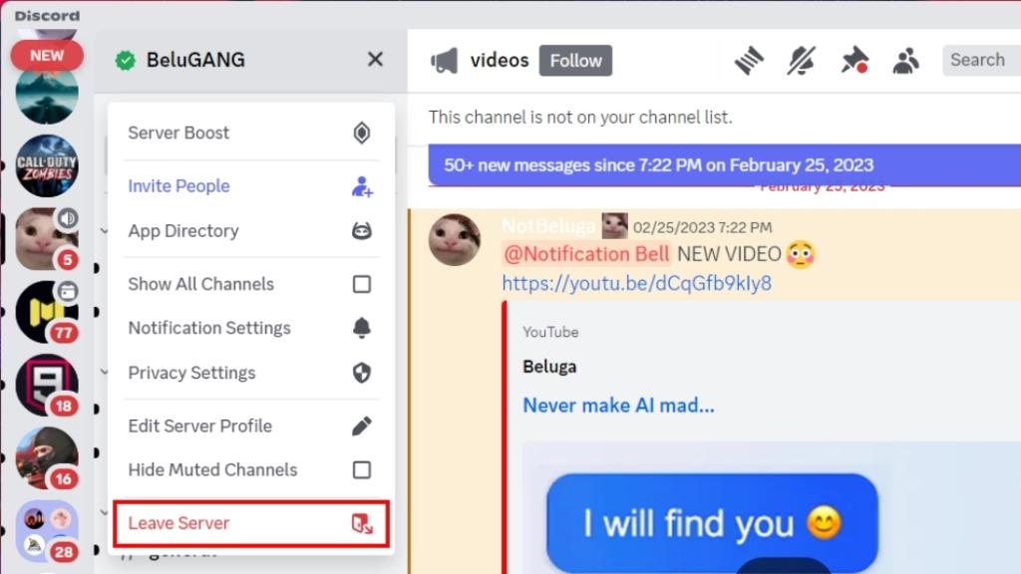1021x574 pixels.
Task: View pinned messages in the videos channel
Action: pyautogui.click(x=853, y=60)
